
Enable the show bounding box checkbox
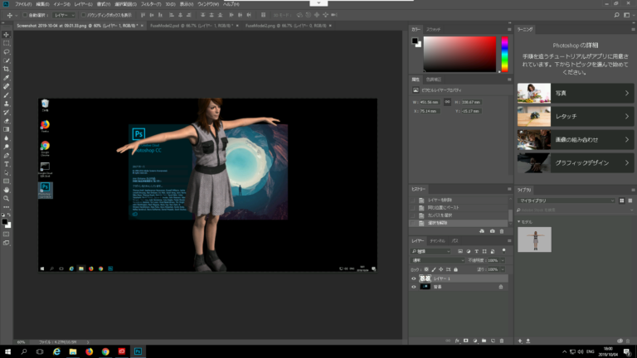point(84,15)
